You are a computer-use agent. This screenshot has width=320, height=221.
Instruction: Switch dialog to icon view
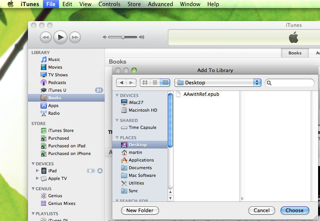[145, 82]
